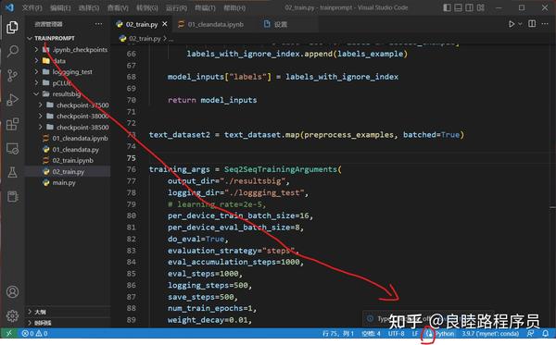
Task: Toggle the bottom panel layout button
Action: (458, 7)
